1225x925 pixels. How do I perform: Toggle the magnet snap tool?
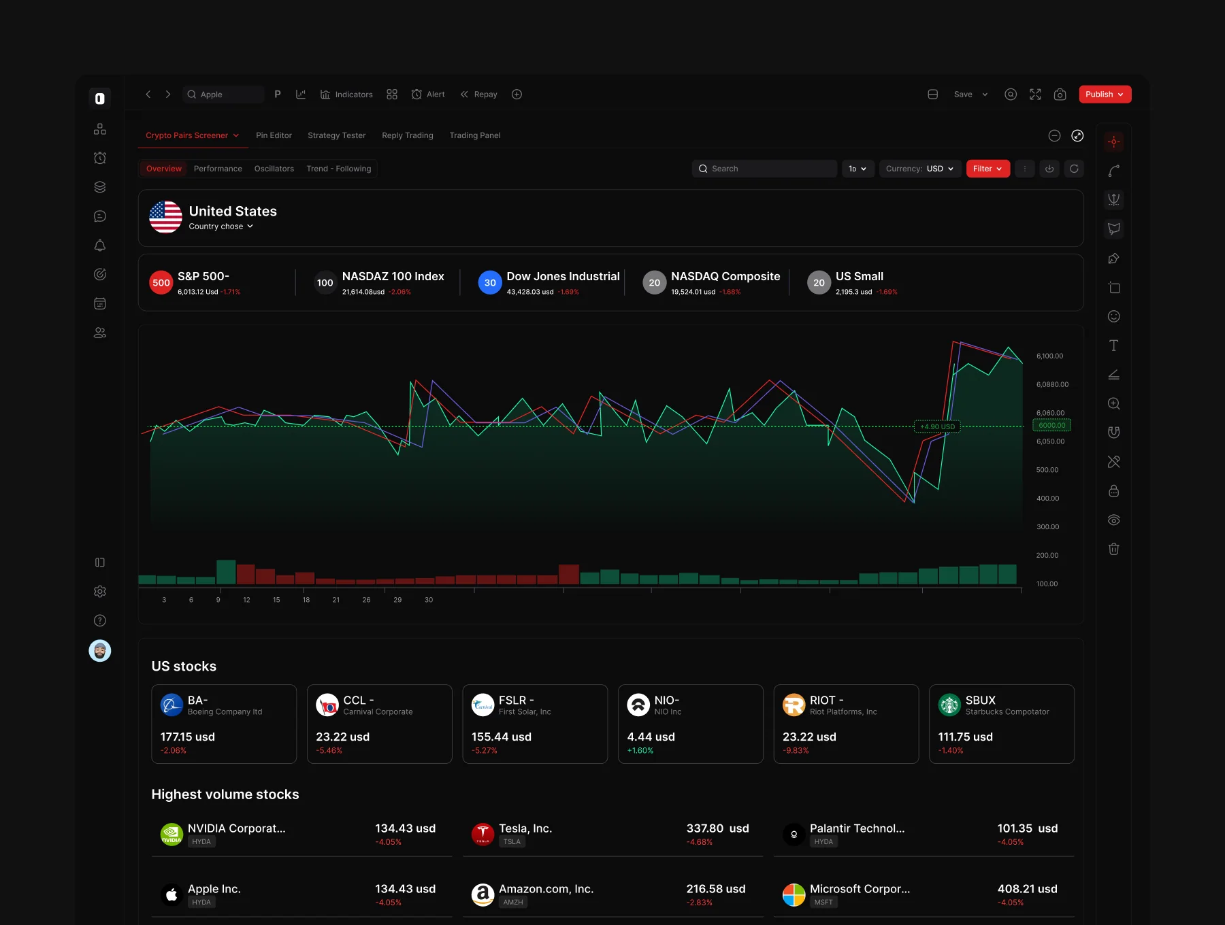(1114, 433)
